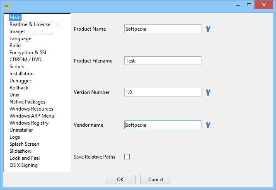The width and height of the screenshot is (276, 190).
Task: Open Encryption & SSL settings
Action: [28, 53]
